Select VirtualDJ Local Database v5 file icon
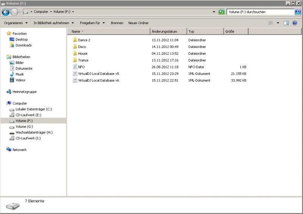This screenshot has width=303, height=214. point(75,74)
